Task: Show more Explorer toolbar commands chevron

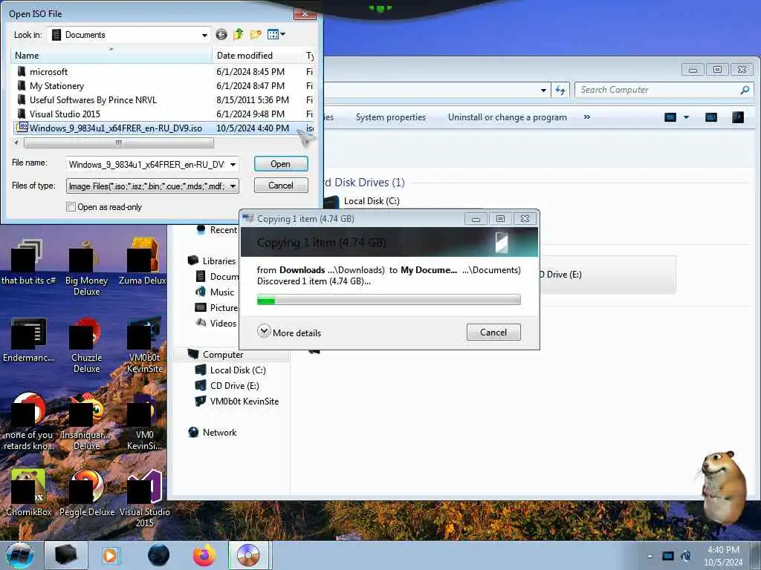Action: pyautogui.click(x=587, y=117)
